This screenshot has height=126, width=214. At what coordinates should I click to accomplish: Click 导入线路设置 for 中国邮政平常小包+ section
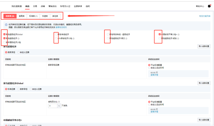click(x=204, y=120)
